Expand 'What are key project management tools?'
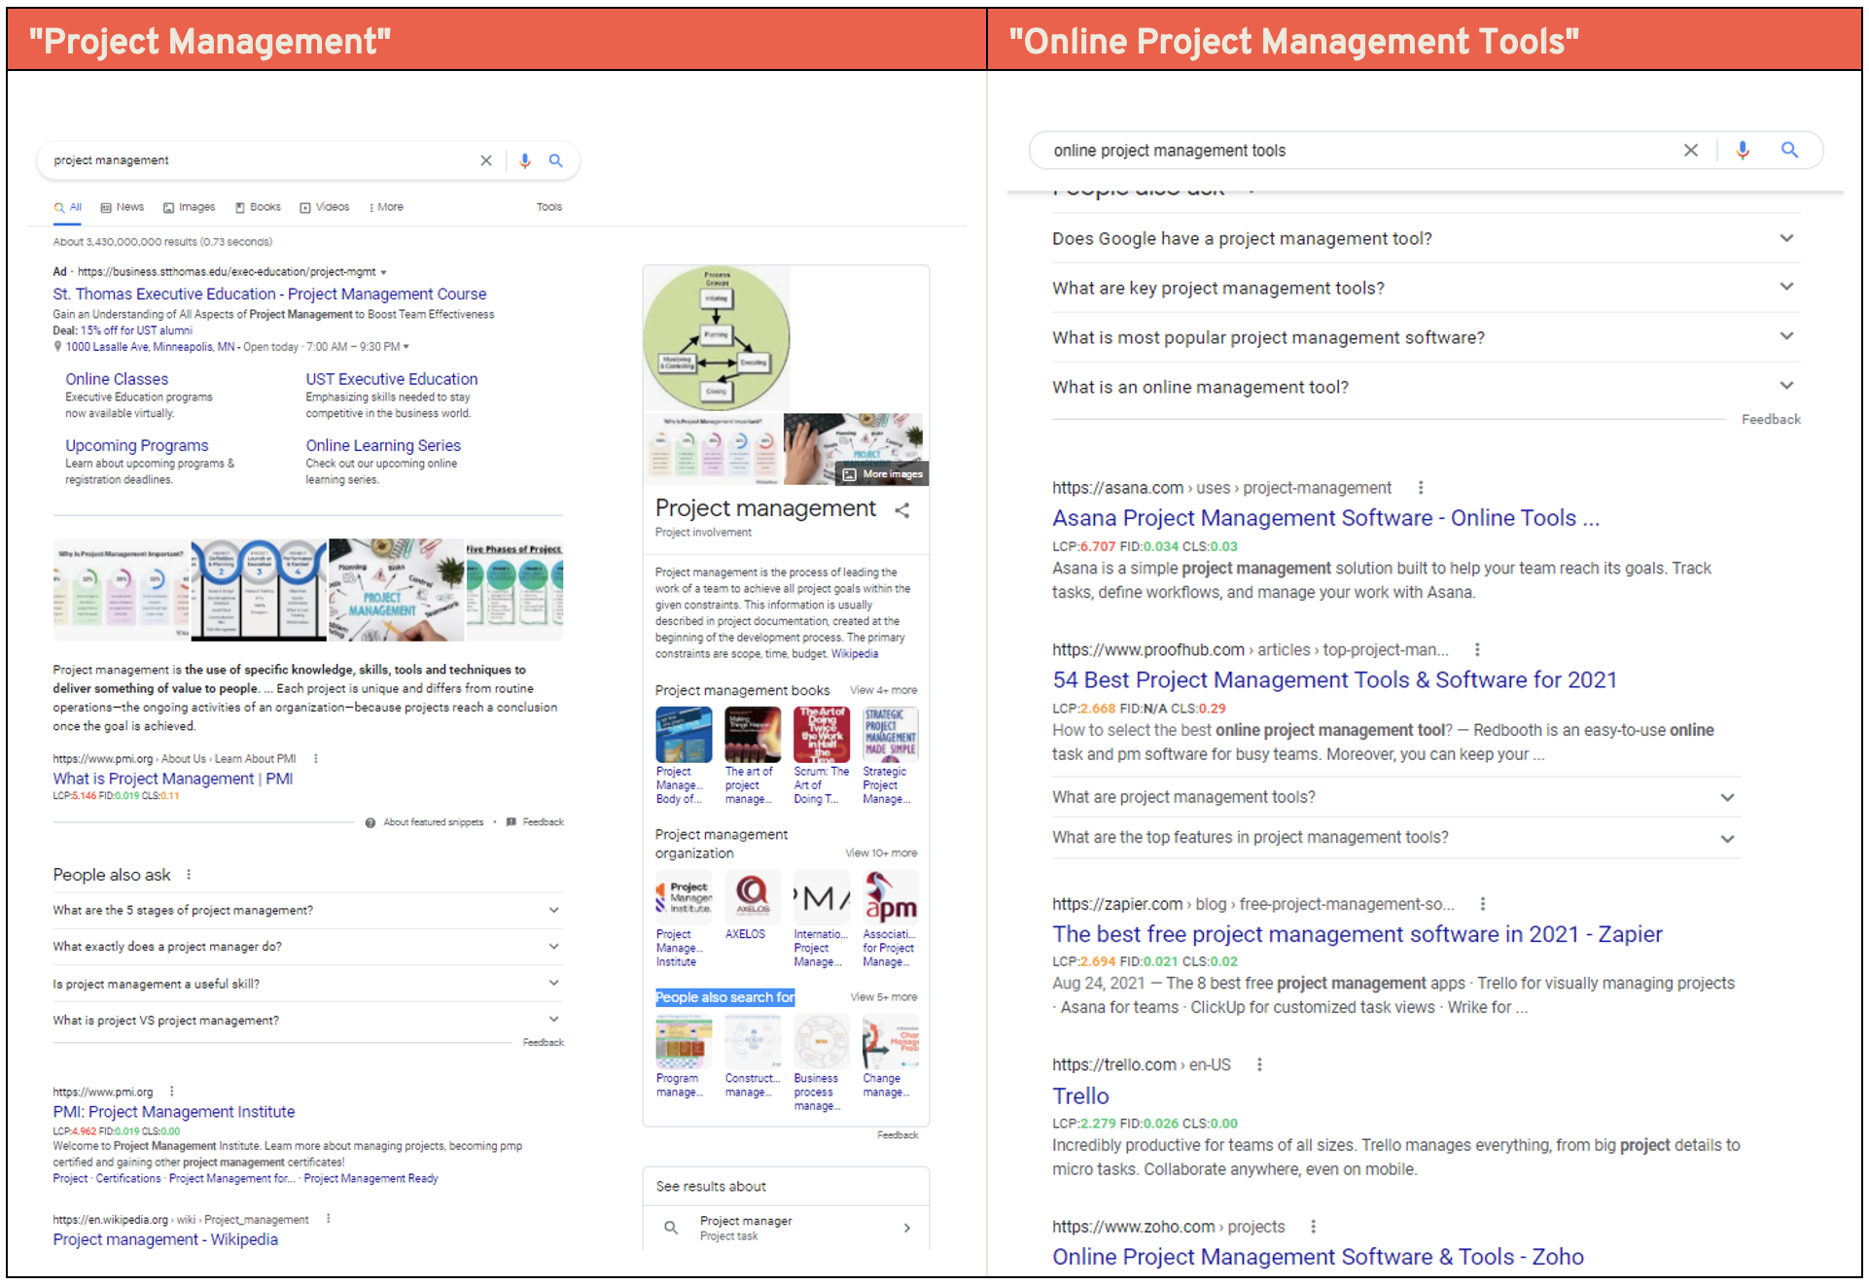Image resolution: width=1869 pixels, height=1285 pixels. tap(1426, 288)
